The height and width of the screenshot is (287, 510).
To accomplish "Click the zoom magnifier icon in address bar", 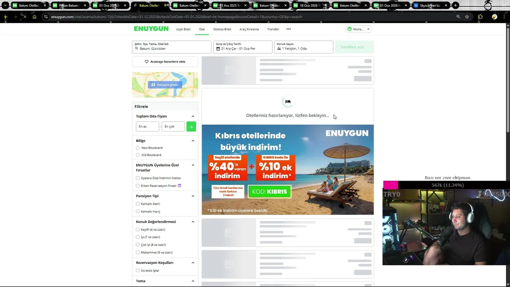I will (x=458, y=17).
